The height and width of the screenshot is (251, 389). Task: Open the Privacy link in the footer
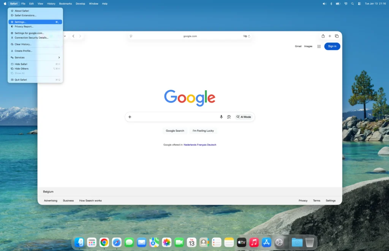click(303, 201)
